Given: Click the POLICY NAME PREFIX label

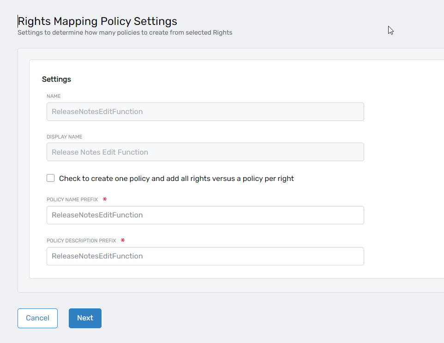Looking at the screenshot, I should pyautogui.click(x=72, y=199).
